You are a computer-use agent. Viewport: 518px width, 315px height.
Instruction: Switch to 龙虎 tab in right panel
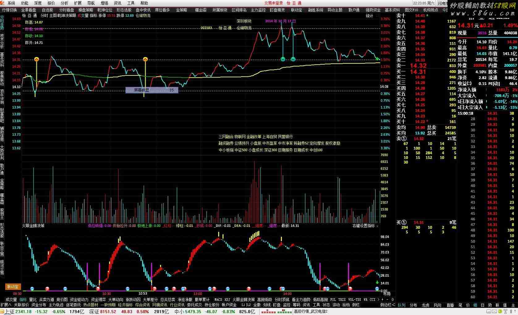pos(425,305)
